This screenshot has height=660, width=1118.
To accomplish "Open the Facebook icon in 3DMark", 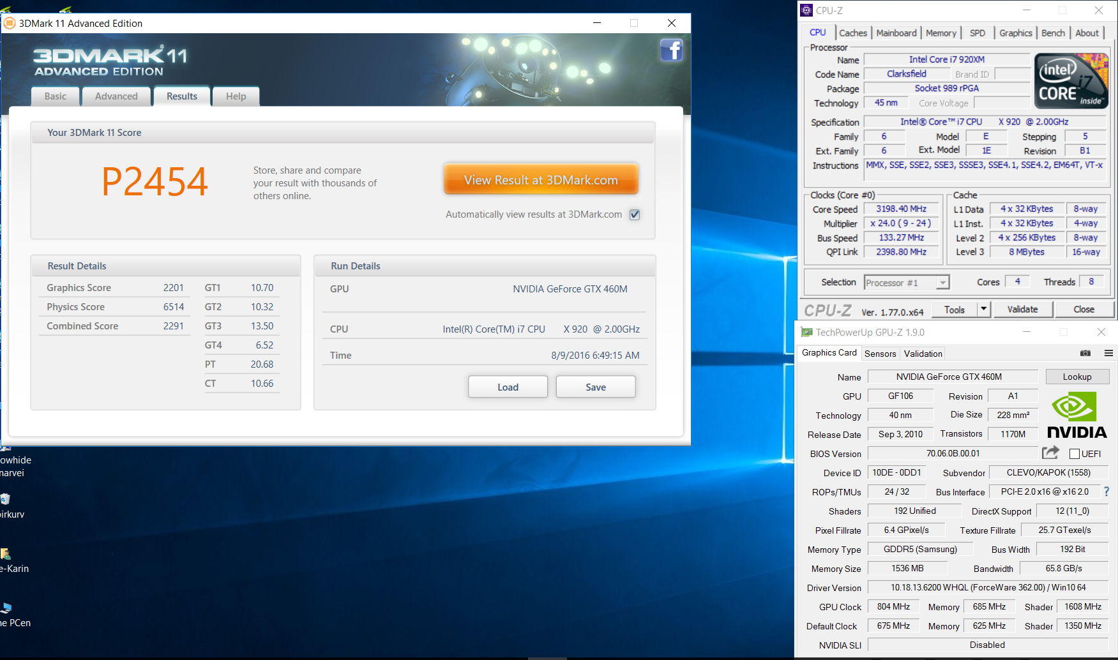I will pyautogui.click(x=672, y=50).
